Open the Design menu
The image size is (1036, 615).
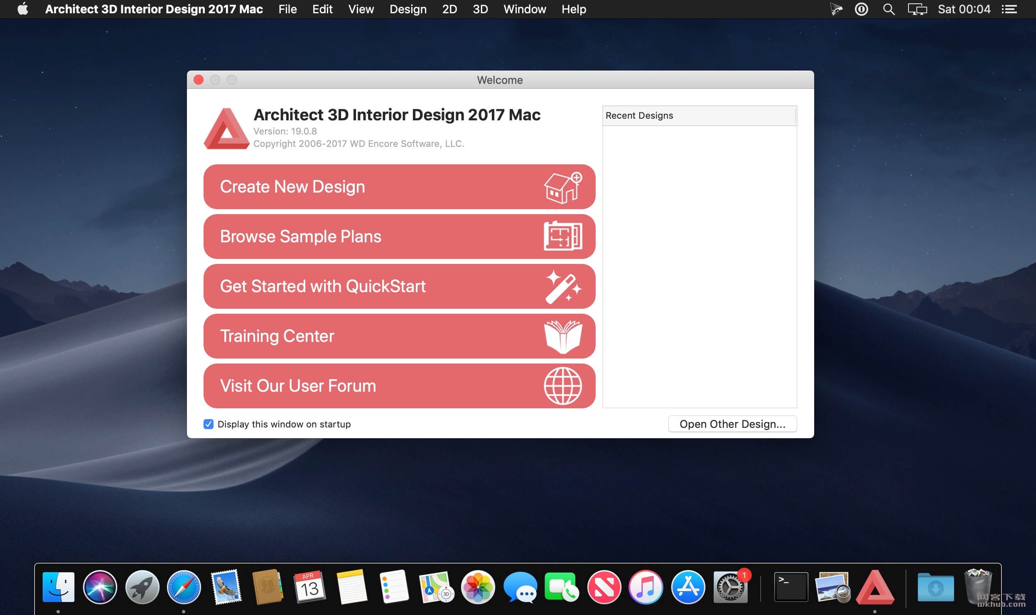(408, 9)
